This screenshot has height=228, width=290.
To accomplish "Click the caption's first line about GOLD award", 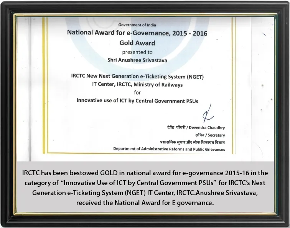I will pos(145,173).
